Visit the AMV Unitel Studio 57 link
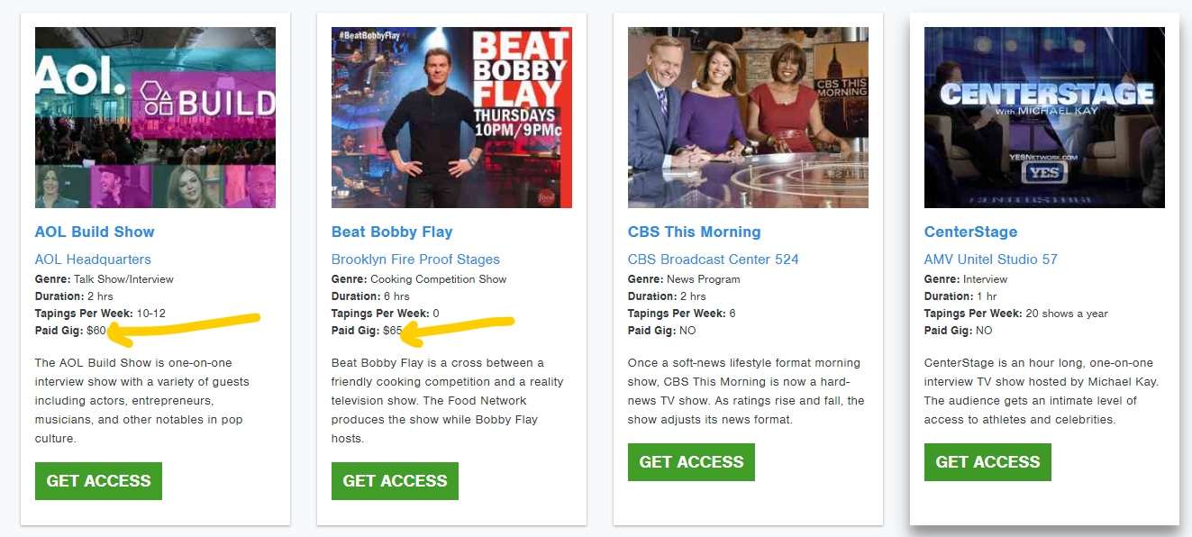Screen dimensions: 1192x537 (991, 259)
